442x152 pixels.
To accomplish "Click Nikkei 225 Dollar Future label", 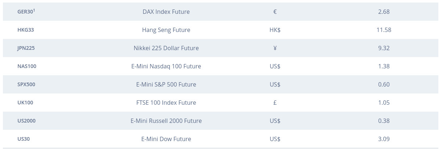I will click(x=166, y=48).
